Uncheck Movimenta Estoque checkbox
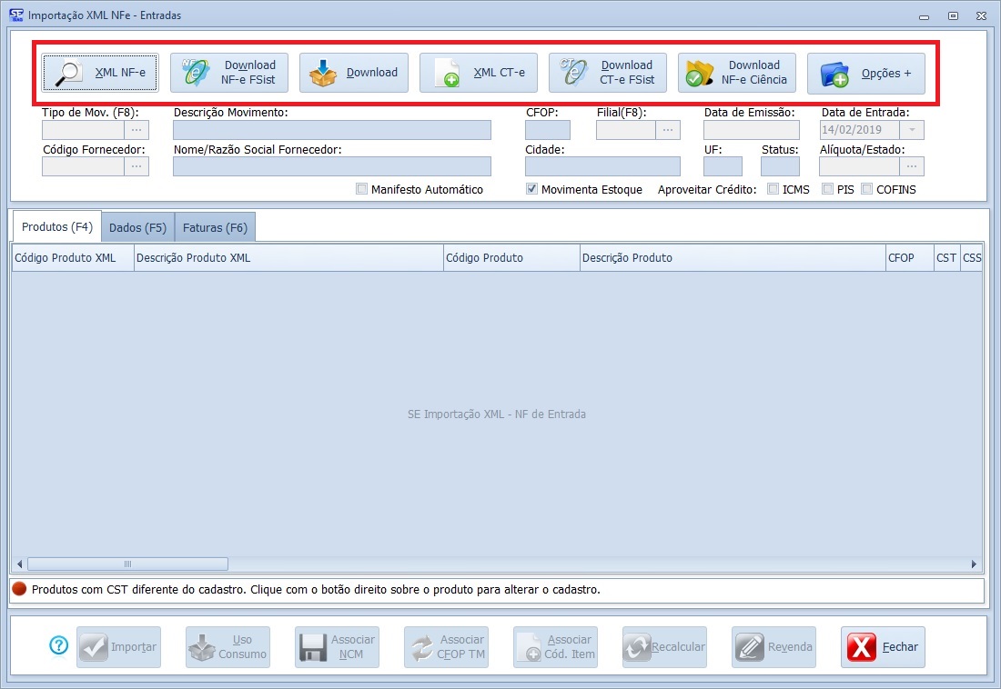Image resolution: width=1001 pixels, height=689 pixels. pyautogui.click(x=531, y=189)
